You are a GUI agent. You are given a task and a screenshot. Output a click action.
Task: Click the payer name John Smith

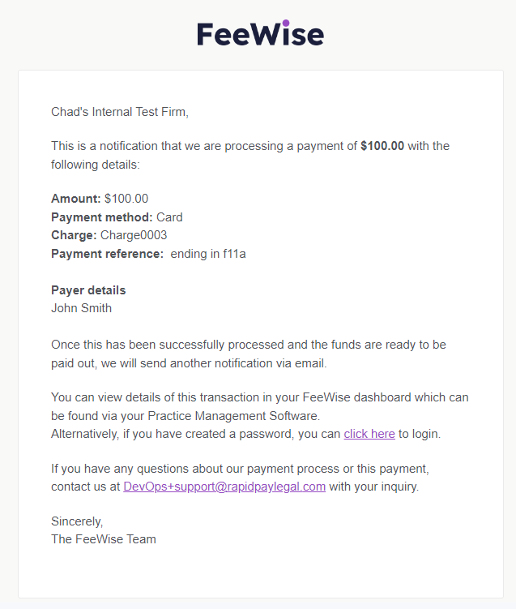(x=82, y=308)
